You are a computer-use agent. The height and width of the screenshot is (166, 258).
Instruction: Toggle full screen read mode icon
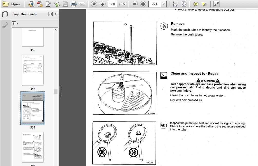click(216, 4)
